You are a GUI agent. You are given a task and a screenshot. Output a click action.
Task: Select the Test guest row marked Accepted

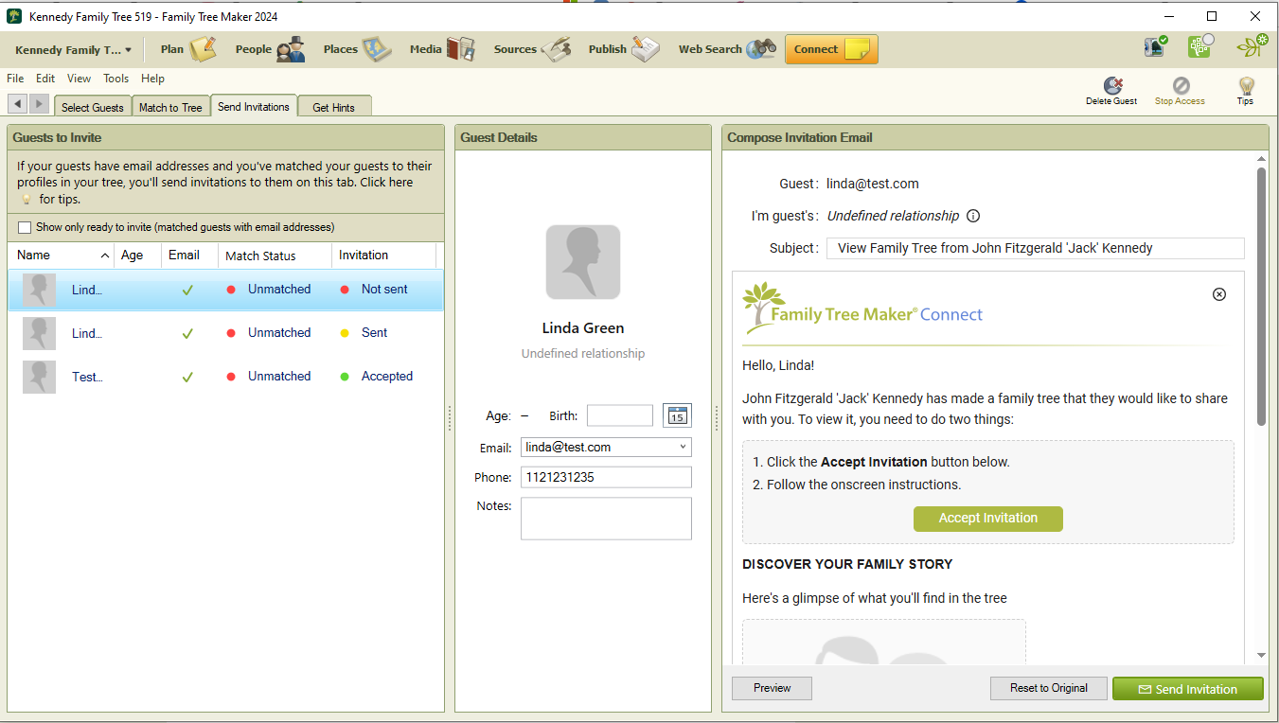[x=225, y=377]
